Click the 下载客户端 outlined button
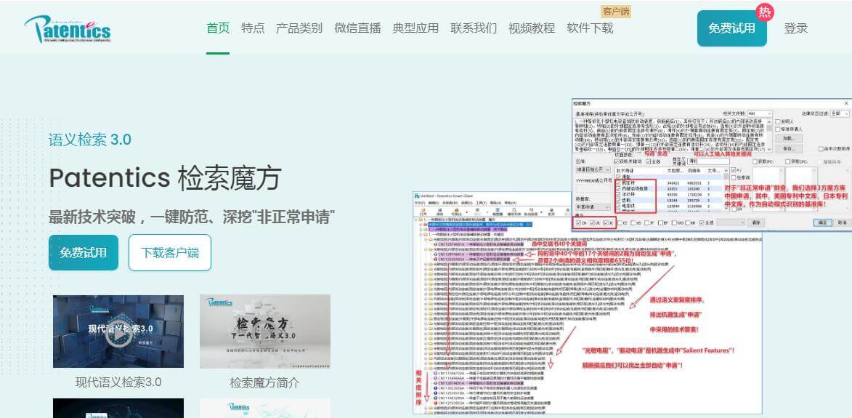Screen dimensions: 852x418 [x=170, y=253]
